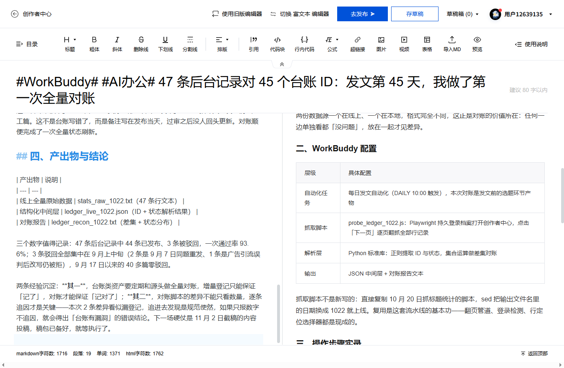Image resolution: width=564 pixels, height=368 pixels.
Task: Insert an 图片 image
Action: (x=381, y=44)
